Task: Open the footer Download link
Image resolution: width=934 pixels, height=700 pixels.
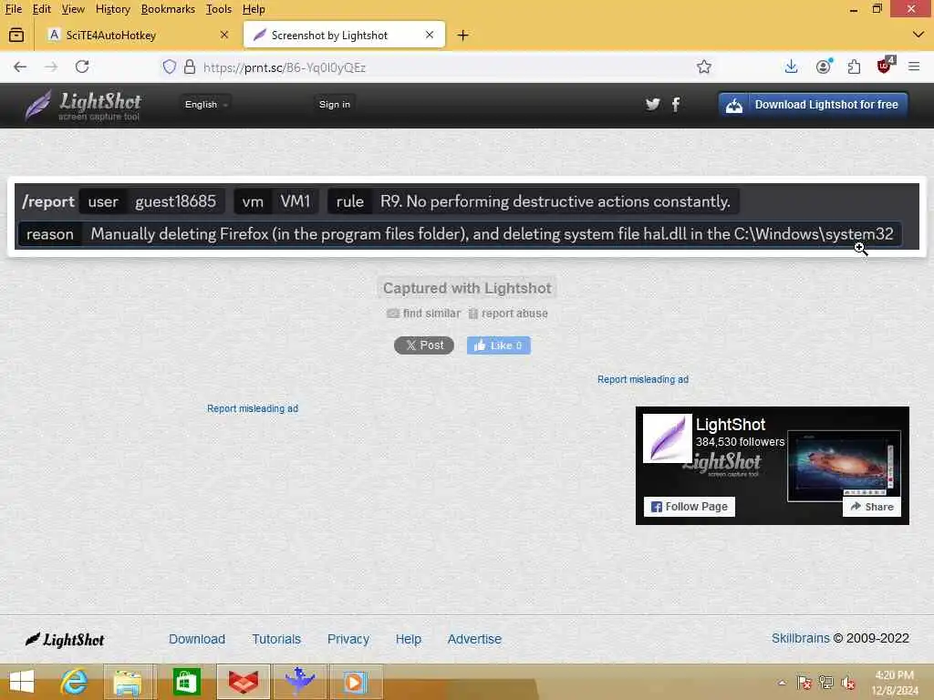Action: (197, 639)
